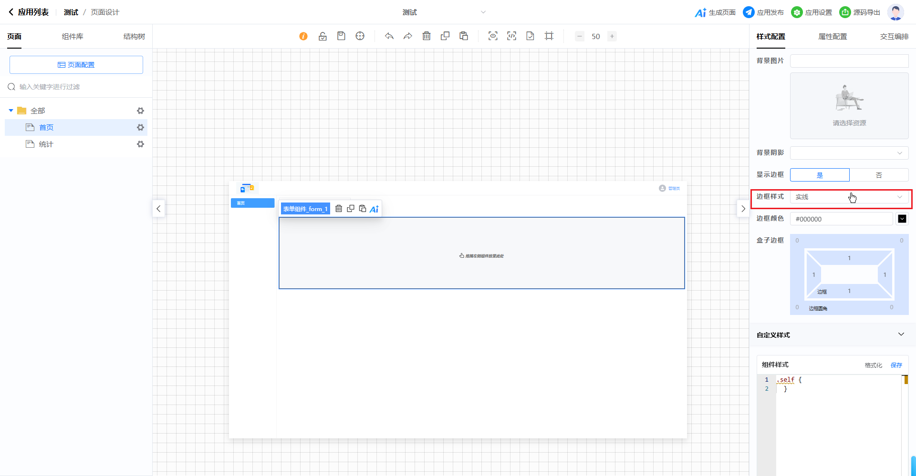This screenshot has width=916, height=476.
Task: Click 保存 link in 组件样式 editor
Action: coord(896,365)
